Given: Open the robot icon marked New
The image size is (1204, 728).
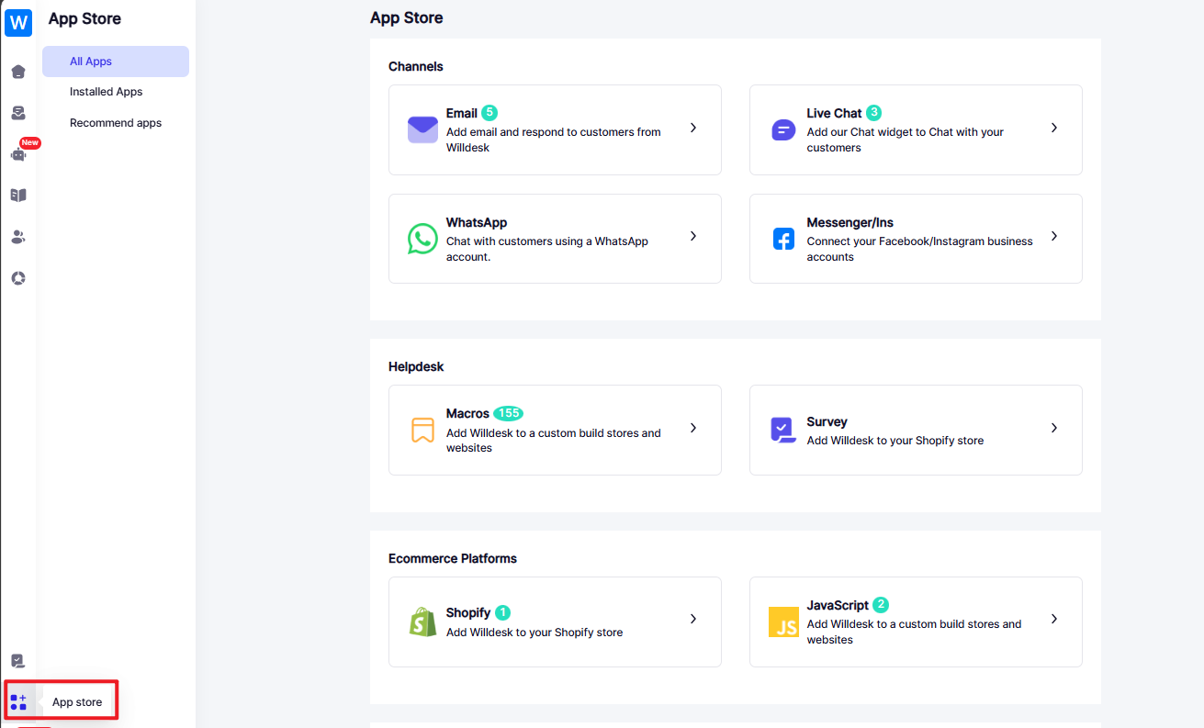Looking at the screenshot, I should (x=18, y=154).
